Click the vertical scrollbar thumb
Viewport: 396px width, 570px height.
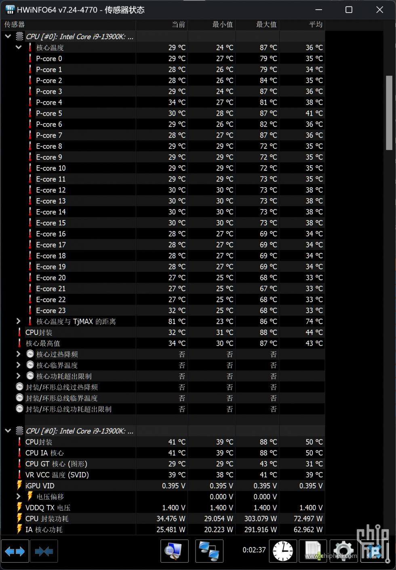click(389, 113)
